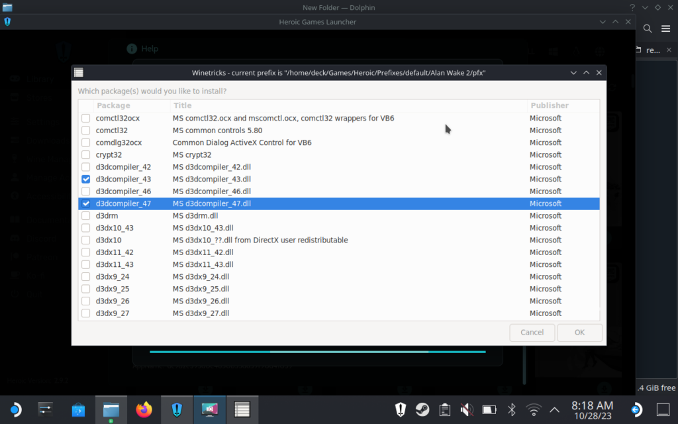Open Dolphin window help question mark
The height and width of the screenshot is (424, 678).
pos(632,7)
